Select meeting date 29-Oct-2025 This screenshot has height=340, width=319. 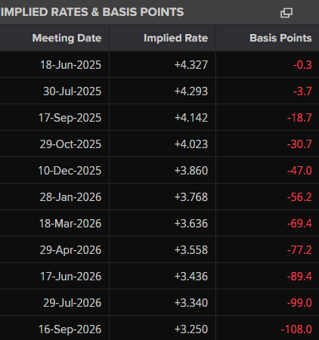[x=70, y=144]
